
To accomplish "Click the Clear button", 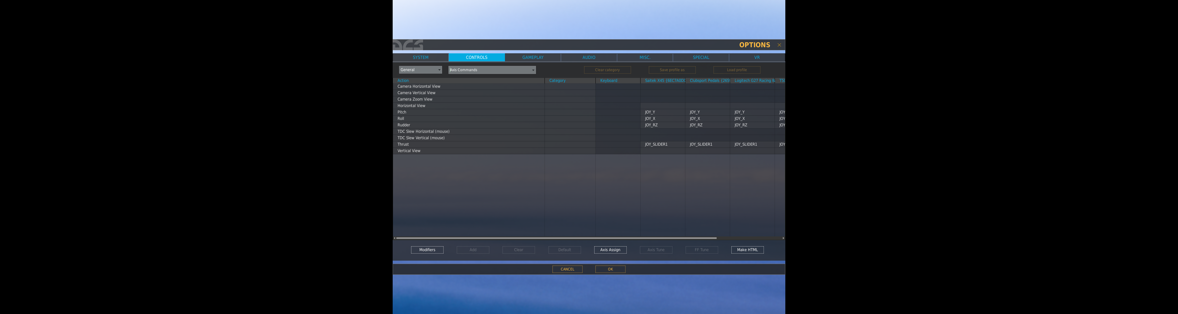I will tap(518, 250).
